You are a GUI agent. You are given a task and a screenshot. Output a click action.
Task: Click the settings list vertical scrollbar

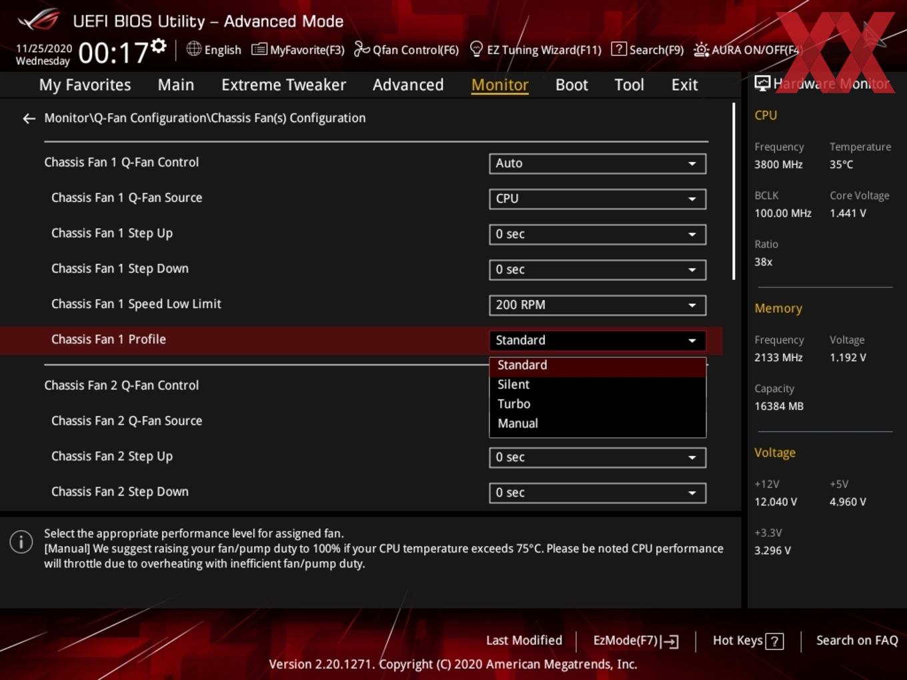pos(734,191)
